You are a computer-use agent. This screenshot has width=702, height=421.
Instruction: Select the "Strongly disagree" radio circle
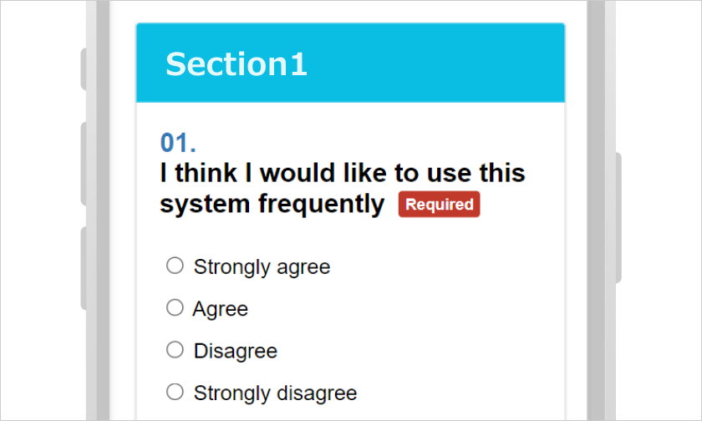click(175, 392)
